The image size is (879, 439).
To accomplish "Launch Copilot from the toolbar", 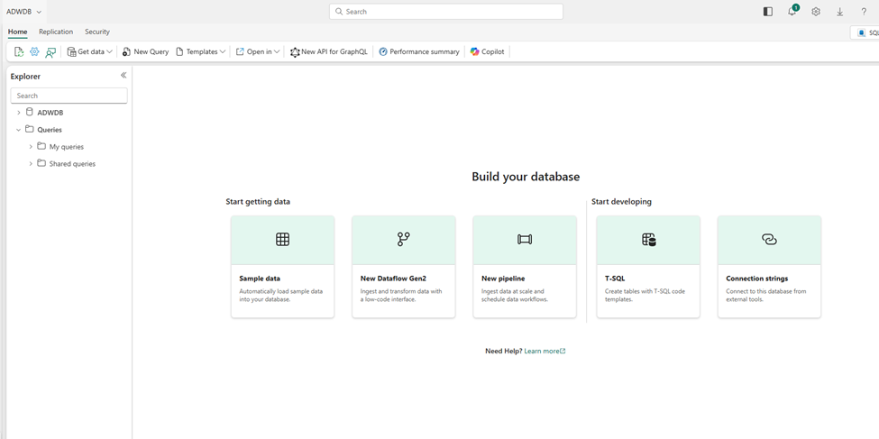I will [488, 52].
